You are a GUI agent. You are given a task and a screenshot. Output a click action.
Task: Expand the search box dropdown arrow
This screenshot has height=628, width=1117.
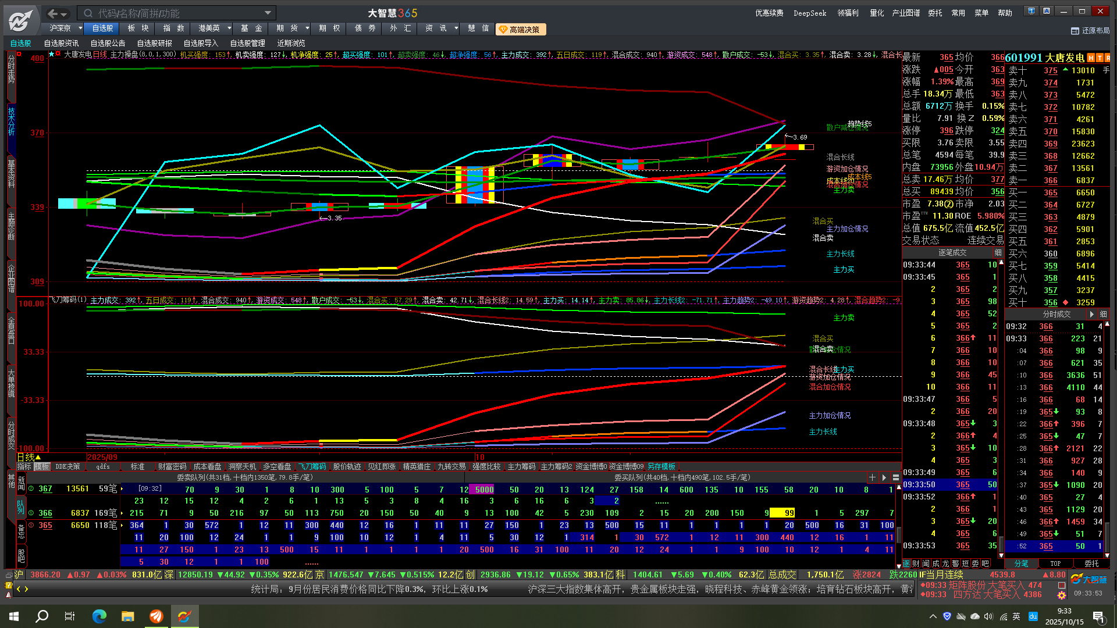point(268,13)
